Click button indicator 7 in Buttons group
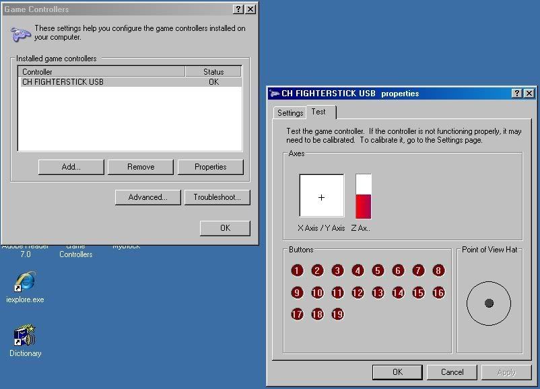The height and width of the screenshot is (389, 540). pyautogui.click(x=418, y=271)
